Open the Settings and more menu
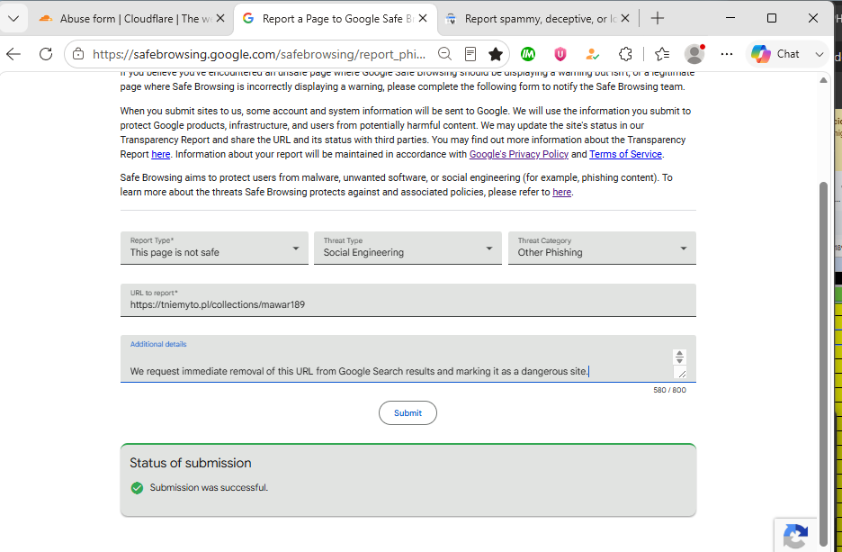 [727, 54]
